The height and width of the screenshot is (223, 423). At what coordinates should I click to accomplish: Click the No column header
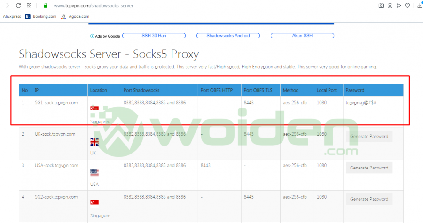click(x=25, y=90)
